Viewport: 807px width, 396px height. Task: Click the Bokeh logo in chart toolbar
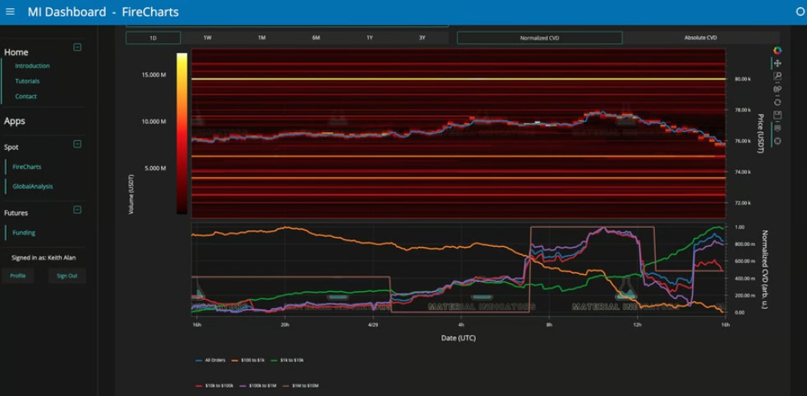pyautogui.click(x=777, y=50)
